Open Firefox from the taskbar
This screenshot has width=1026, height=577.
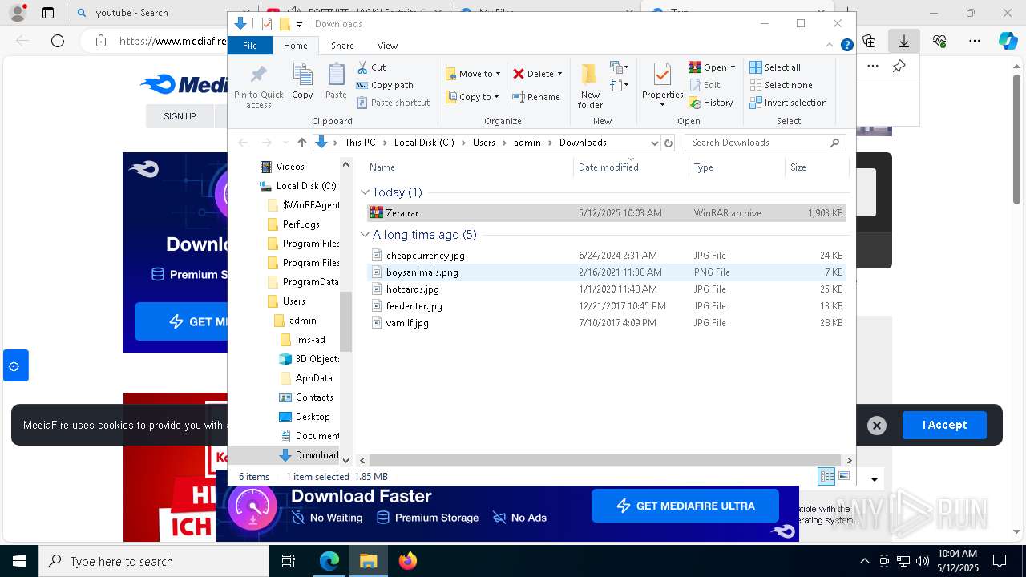(x=408, y=561)
